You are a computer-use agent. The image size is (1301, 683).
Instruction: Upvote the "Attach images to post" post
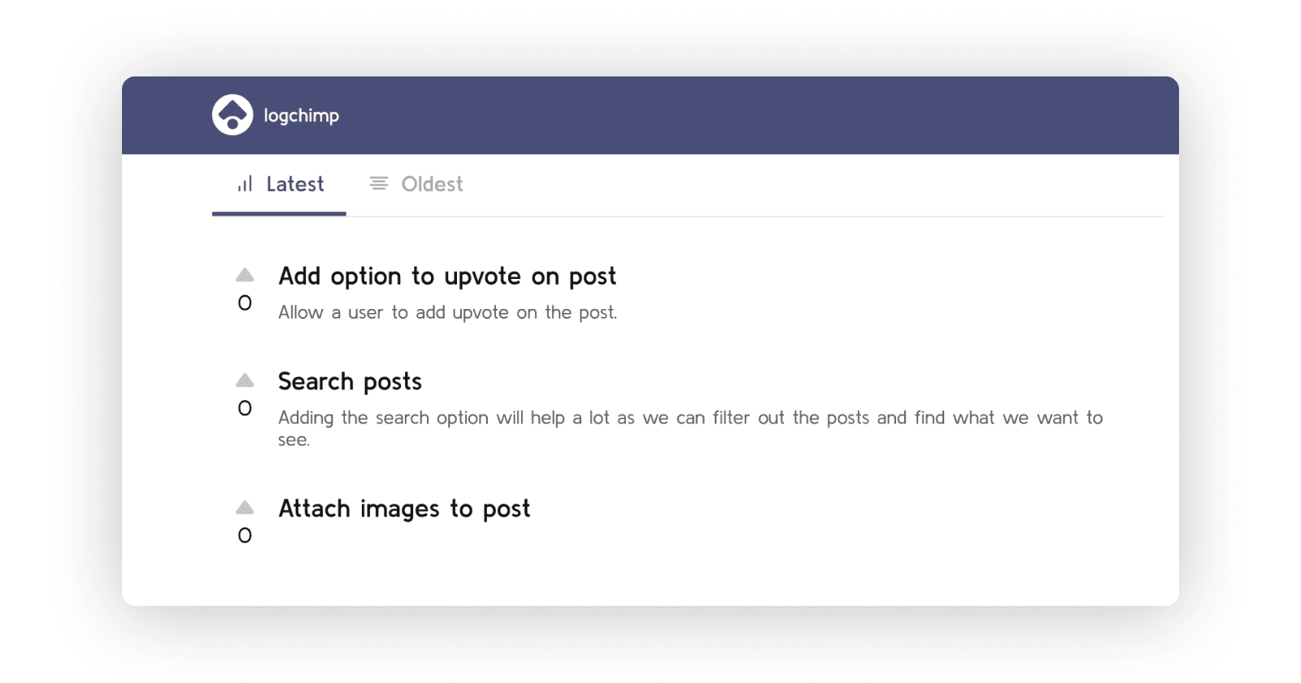click(245, 508)
